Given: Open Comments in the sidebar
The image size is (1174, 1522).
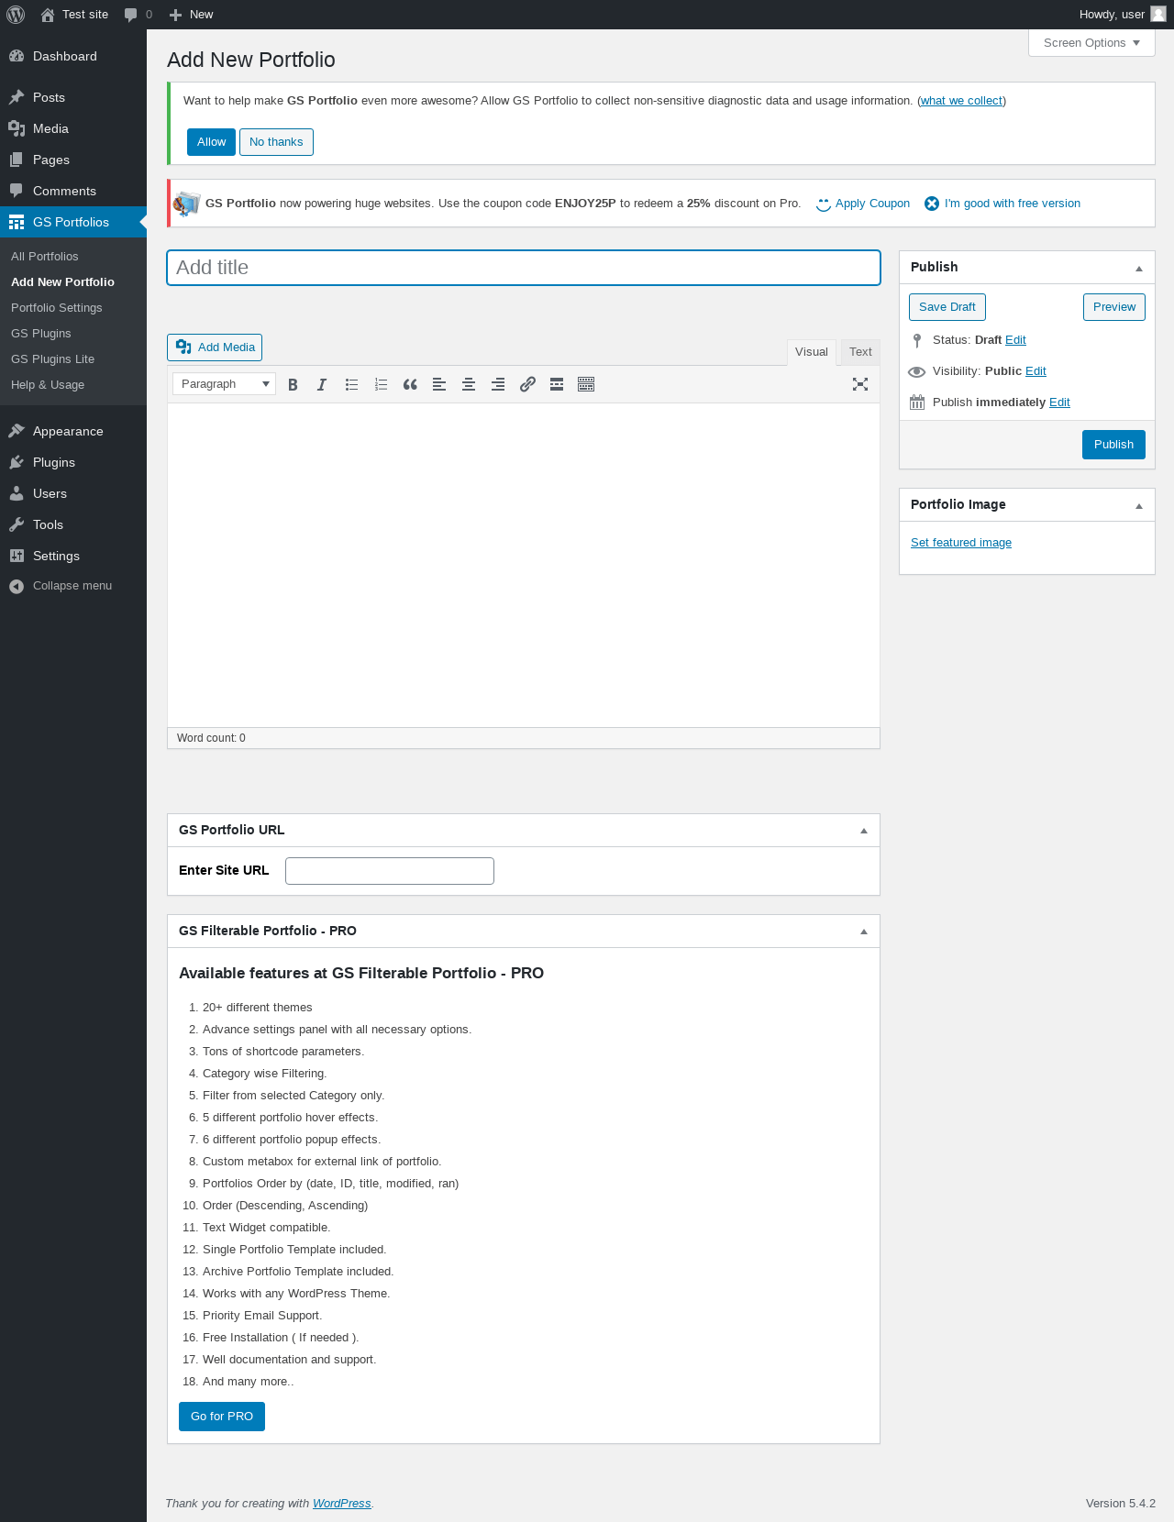Looking at the screenshot, I should 73,191.
